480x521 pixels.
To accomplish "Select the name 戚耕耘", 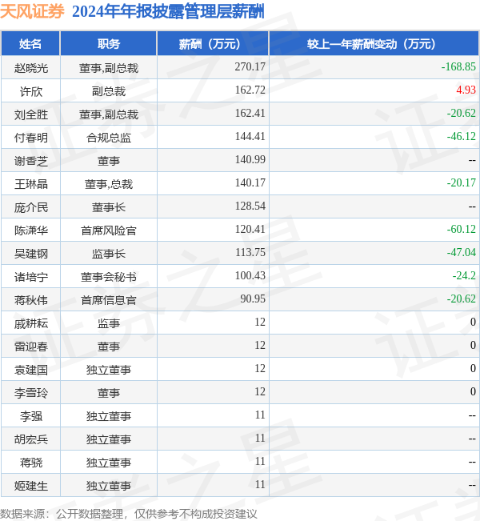I will [x=31, y=323].
